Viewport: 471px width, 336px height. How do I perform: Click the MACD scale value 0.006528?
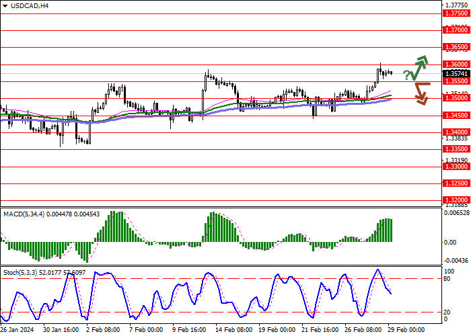[x=457, y=213]
